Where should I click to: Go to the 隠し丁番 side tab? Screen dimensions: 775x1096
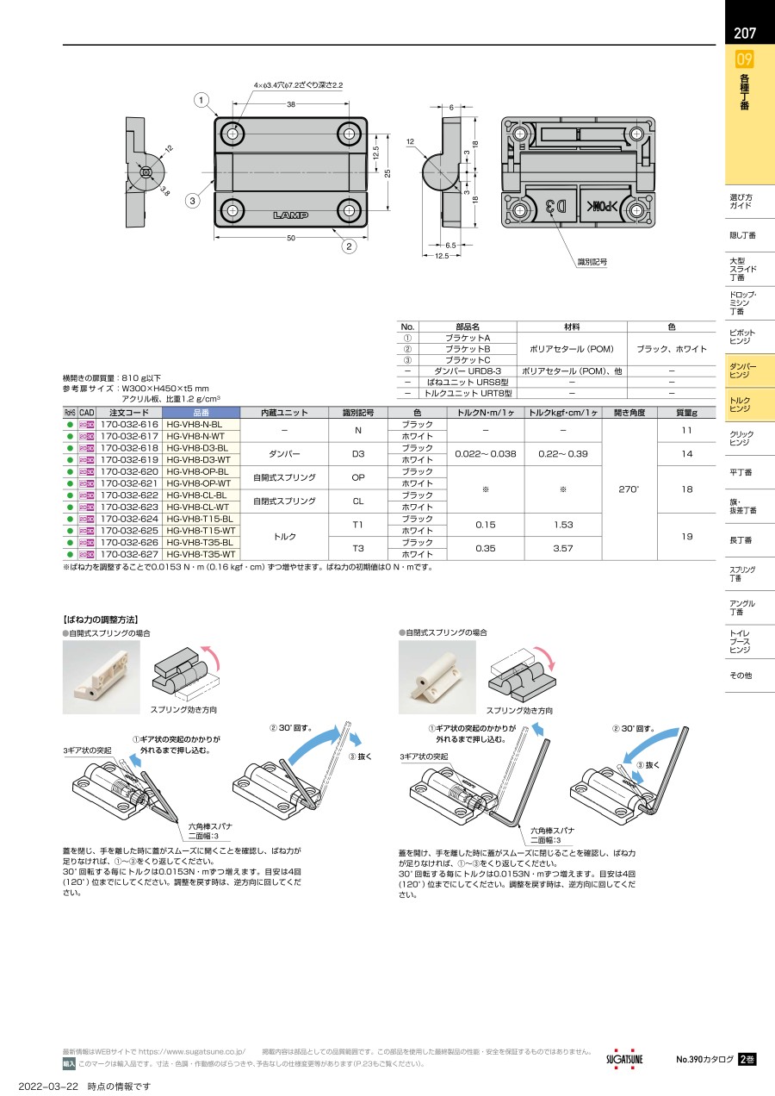(x=744, y=235)
